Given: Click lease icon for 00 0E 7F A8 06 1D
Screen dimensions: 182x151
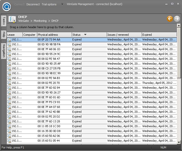Looking at the screenshot, I should (x=9, y=49).
